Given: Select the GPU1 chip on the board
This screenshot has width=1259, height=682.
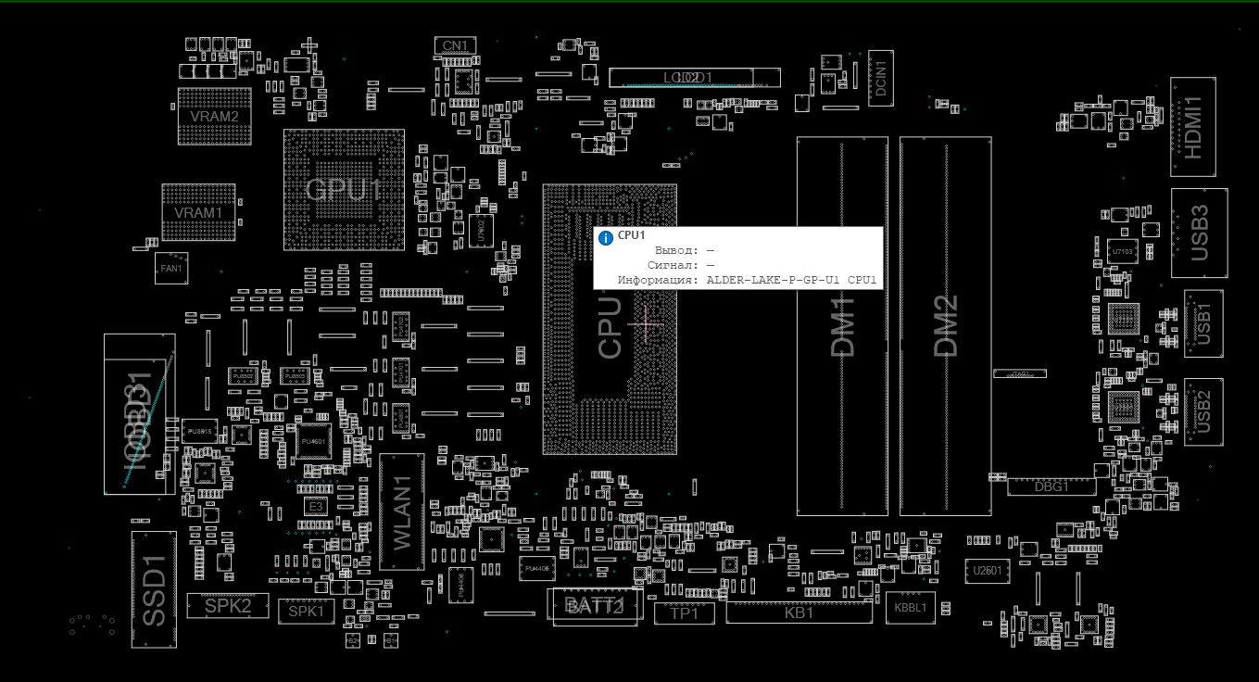Looking at the screenshot, I should 343,190.
